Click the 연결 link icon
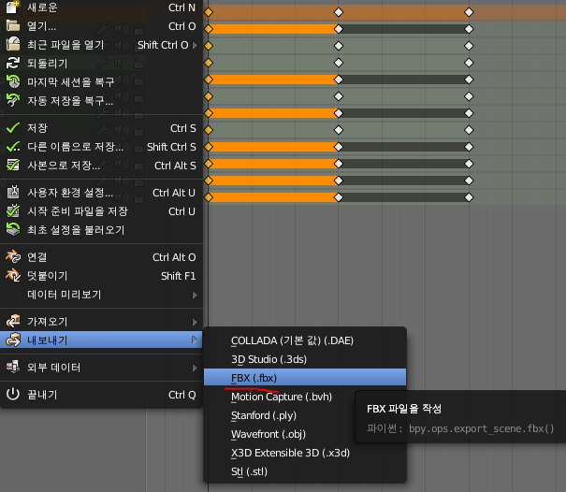Viewport: 566px width, 492px height. [13, 257]
